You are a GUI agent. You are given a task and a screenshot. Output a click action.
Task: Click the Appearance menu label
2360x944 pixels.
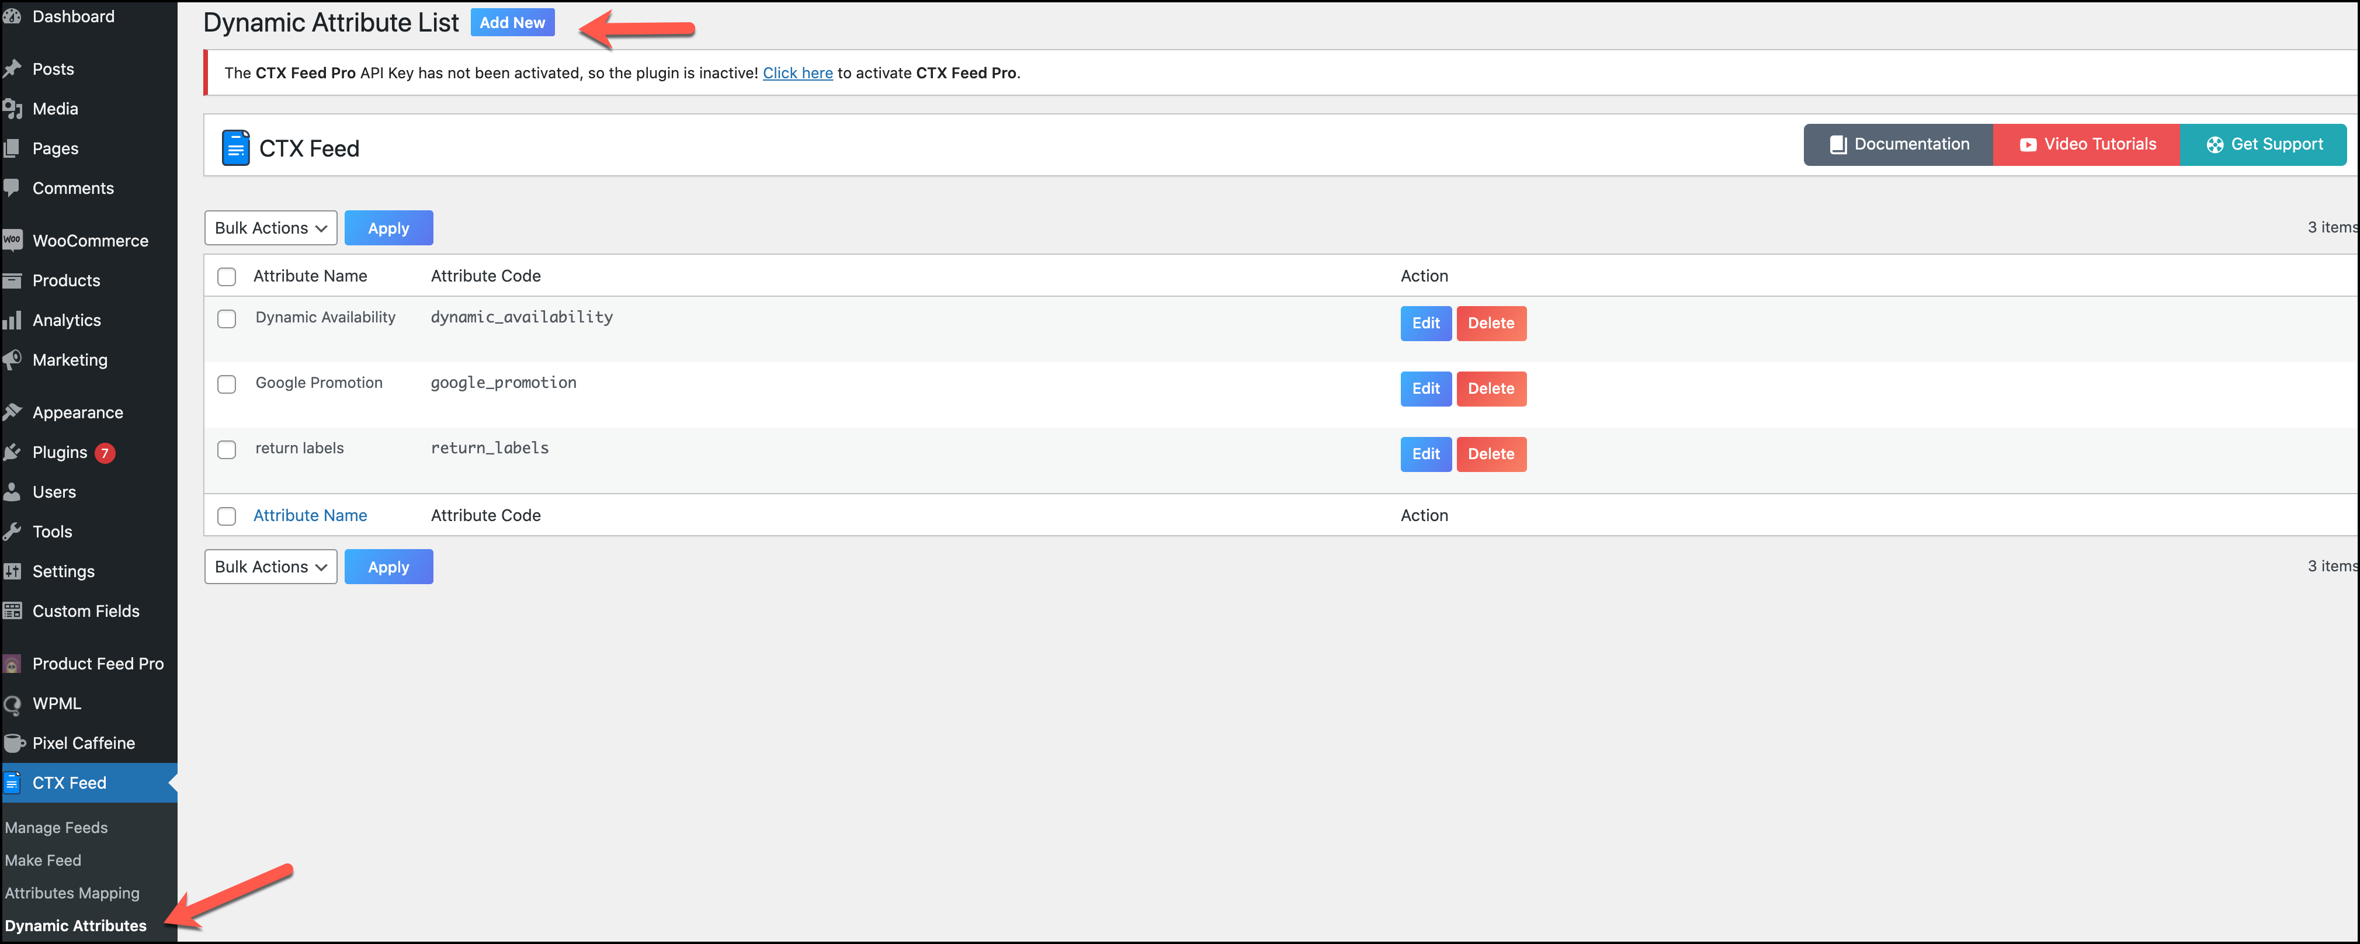click(x=78, y=412)
